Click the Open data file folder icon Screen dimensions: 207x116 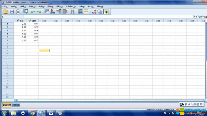pyautogui.click(x=6, y=12)
